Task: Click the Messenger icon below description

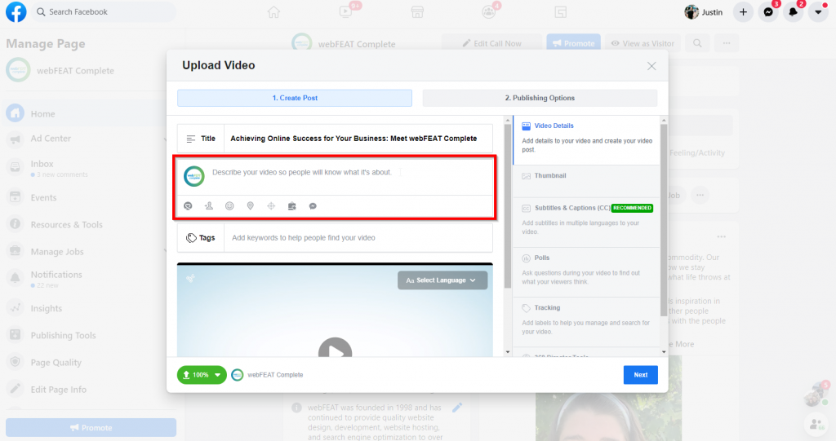Action: pyautogui.click(x=313, y=206)
